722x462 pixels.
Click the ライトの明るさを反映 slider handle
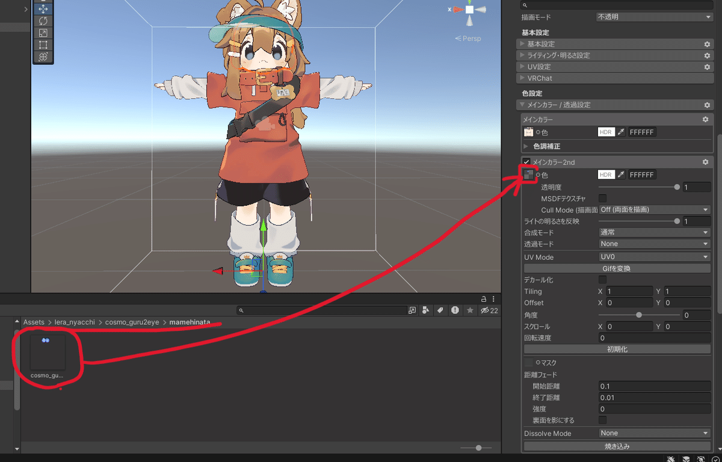(x=677, y=221)
